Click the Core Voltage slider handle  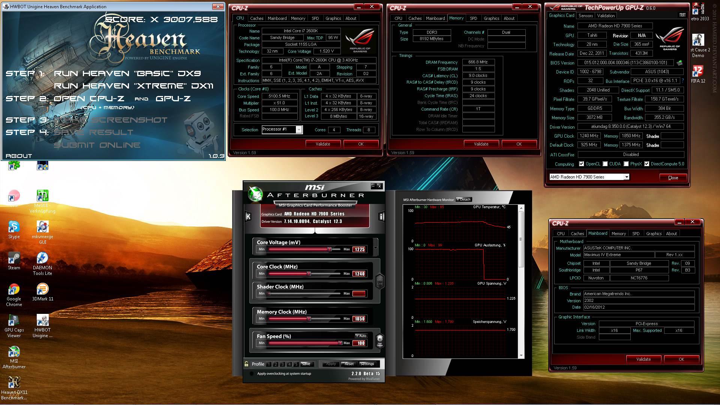329,249
